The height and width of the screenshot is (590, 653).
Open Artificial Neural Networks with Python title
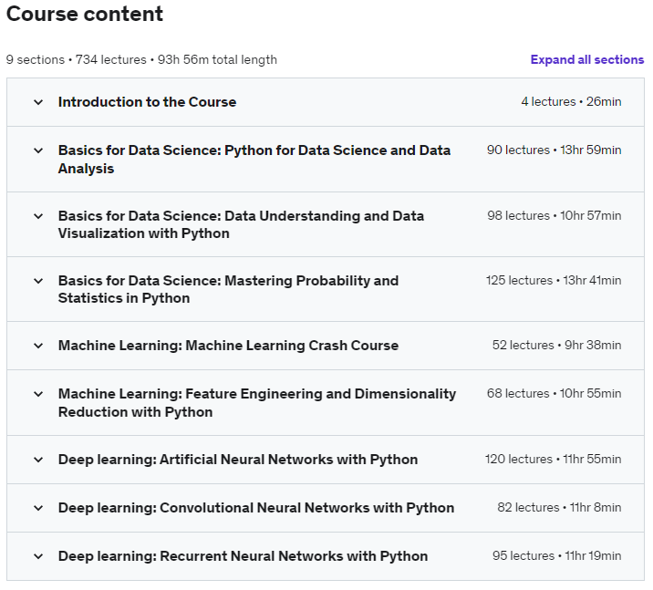click(237, 460)
